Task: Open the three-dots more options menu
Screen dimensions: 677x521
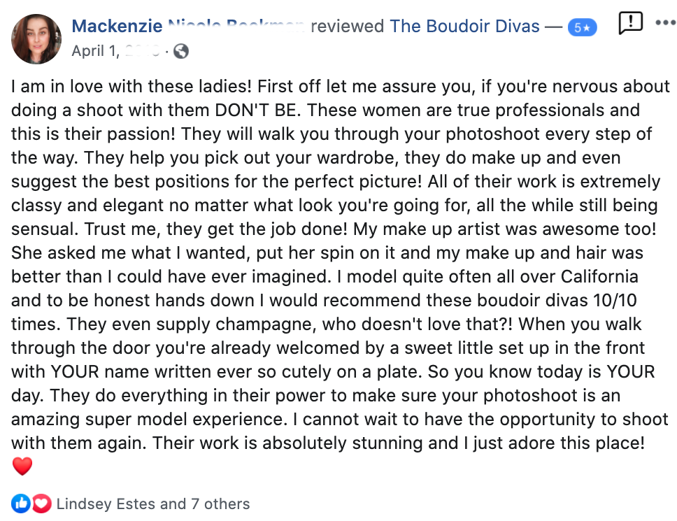Action: tap(665, 23)
